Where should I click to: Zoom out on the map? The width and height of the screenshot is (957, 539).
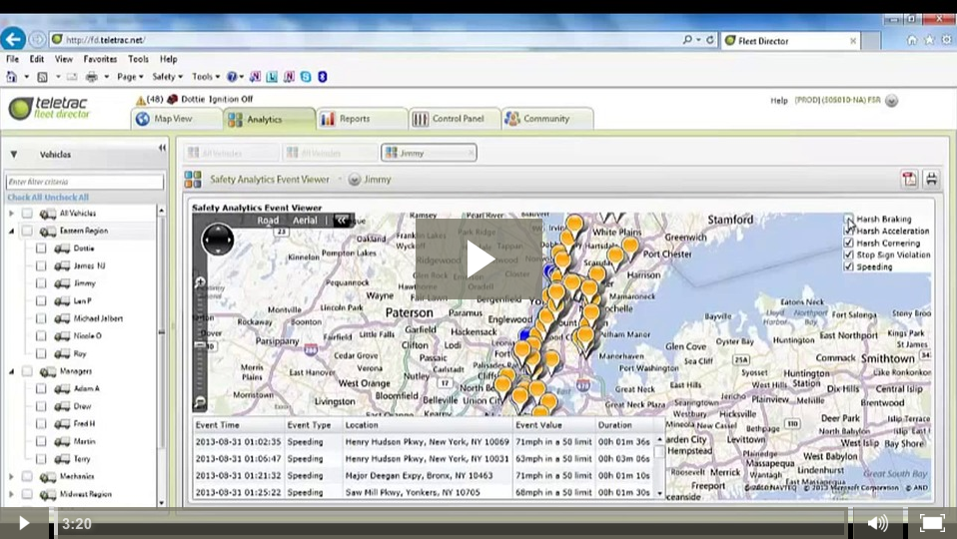pyautogui.click(x=200, y=402)
